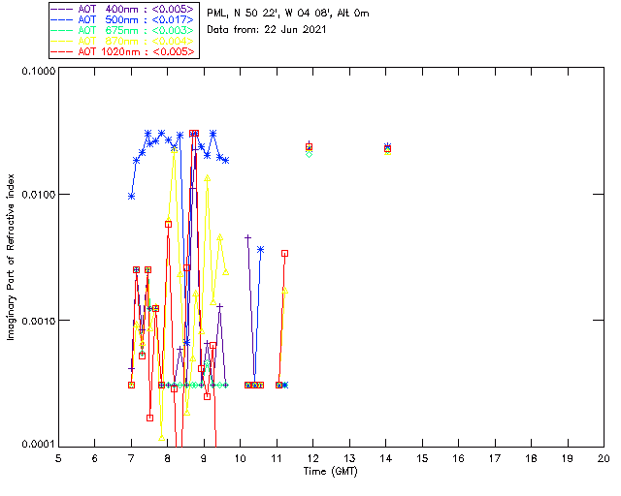Click the 0.0100 y-axis tick label
This screenshot has height=496, width=621.
[36, 196]
